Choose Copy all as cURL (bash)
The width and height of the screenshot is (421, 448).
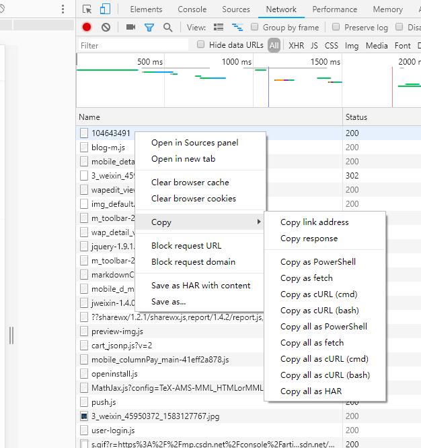click(x=325, y=375)
